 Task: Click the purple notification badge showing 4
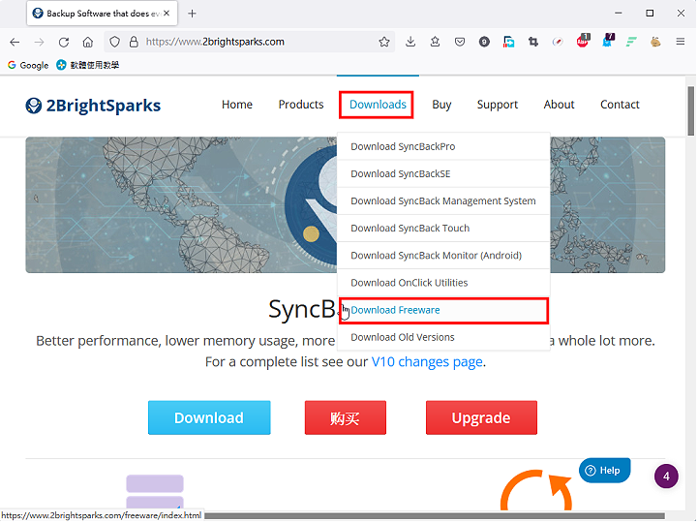click(666, 477)
